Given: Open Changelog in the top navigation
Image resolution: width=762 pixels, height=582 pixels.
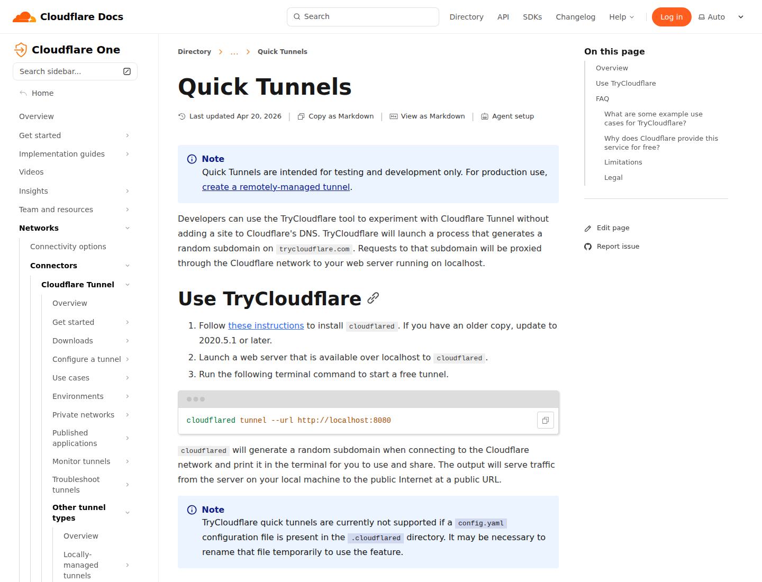Looking at the screenshot, I should click(575, 17).
